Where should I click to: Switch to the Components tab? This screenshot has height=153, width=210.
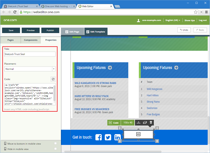31,40
